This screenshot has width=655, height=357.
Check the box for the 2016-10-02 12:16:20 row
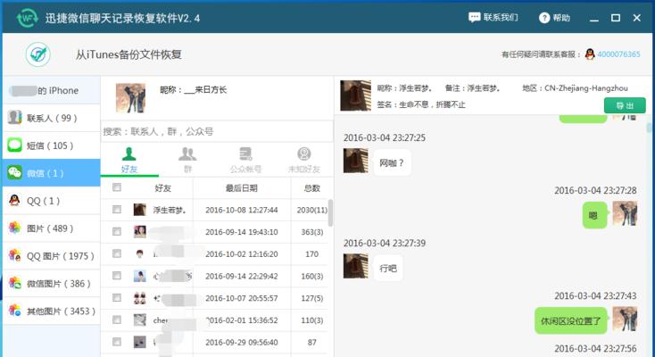(x=117, y=253)
